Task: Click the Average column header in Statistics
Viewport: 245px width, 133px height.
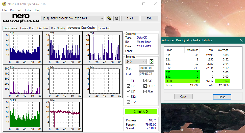Action: (223, 50)
